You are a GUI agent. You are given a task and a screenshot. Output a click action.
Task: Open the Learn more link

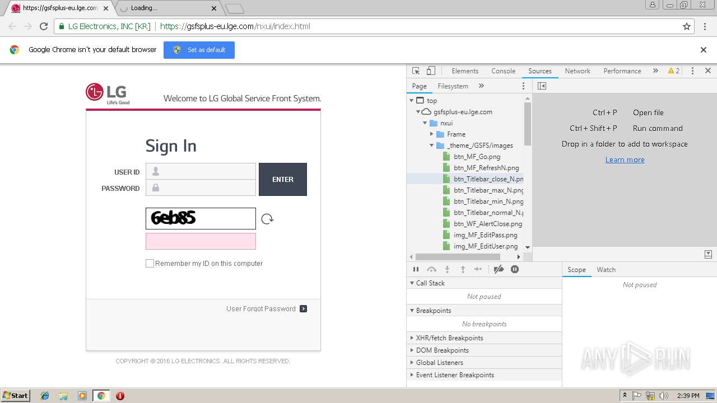pyautogui.click(x=625, y=160)
